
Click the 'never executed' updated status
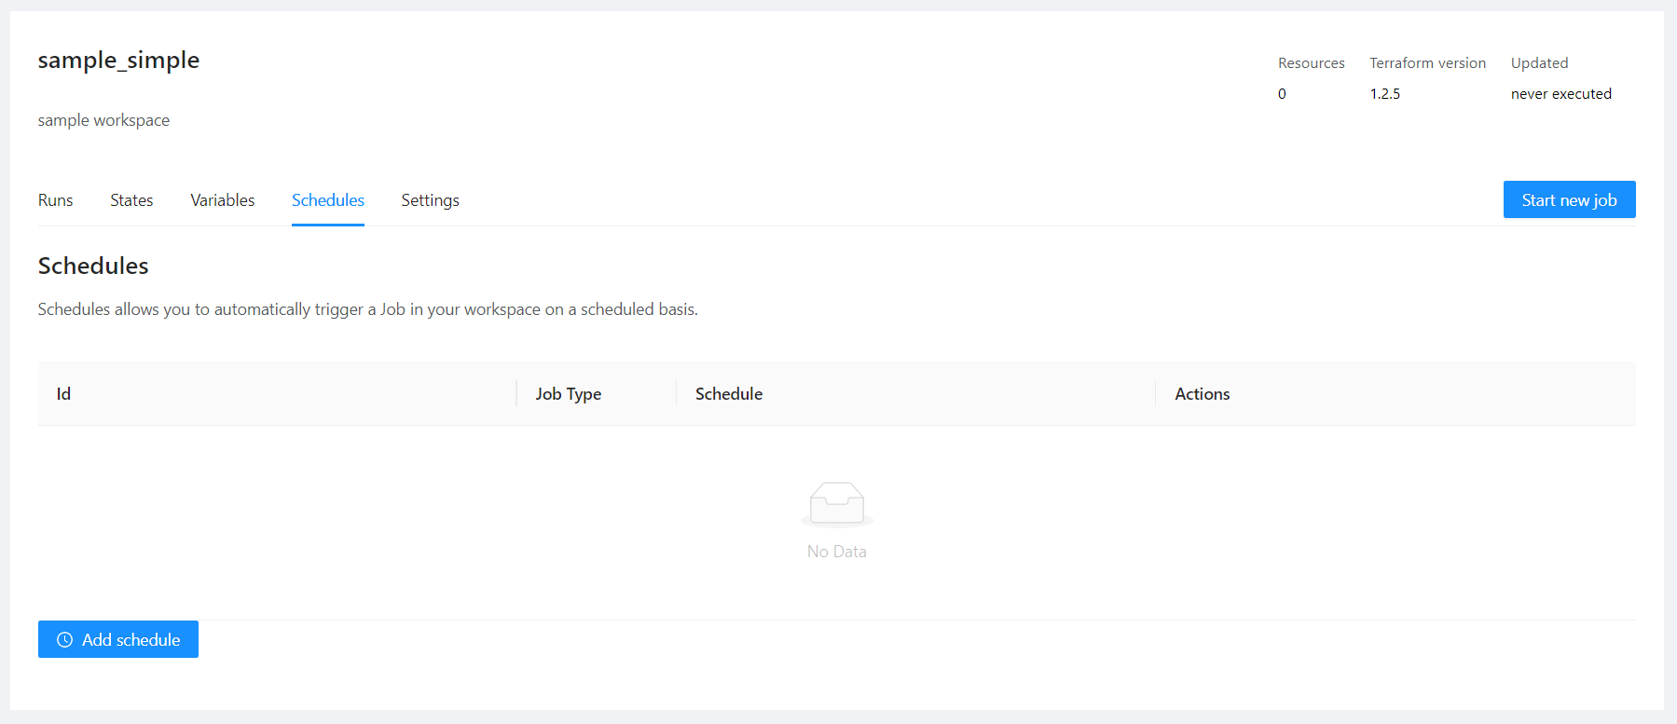(x=1560, y=94)
